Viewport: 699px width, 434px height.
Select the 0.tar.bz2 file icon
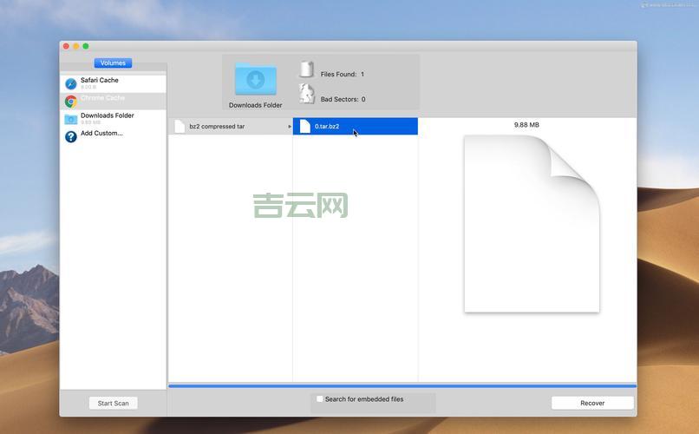(304, 127)
